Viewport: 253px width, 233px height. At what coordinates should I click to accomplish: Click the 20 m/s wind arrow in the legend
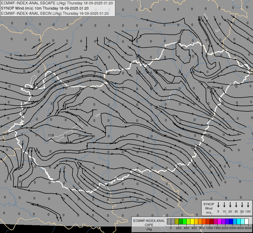(x=230, y=205)
